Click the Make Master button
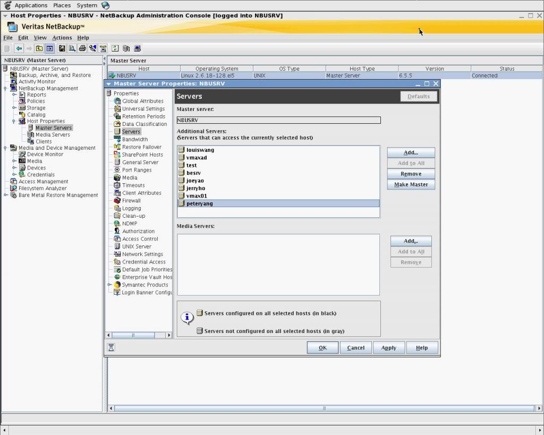 [x=411, y=184]
